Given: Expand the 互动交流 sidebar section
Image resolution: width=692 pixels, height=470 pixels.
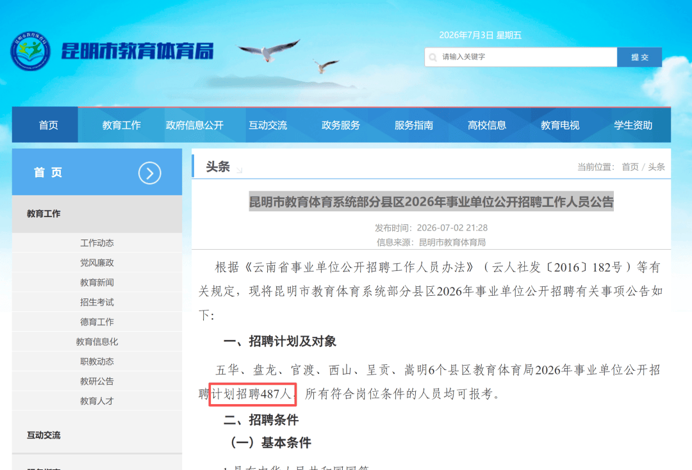Looking at the screenshot, I should coord(97,435).
